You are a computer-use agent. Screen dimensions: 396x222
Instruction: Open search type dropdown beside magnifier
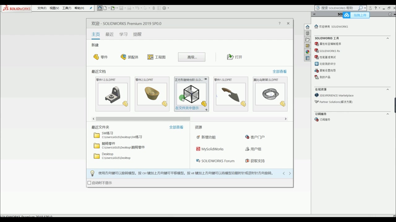(365, 8)
